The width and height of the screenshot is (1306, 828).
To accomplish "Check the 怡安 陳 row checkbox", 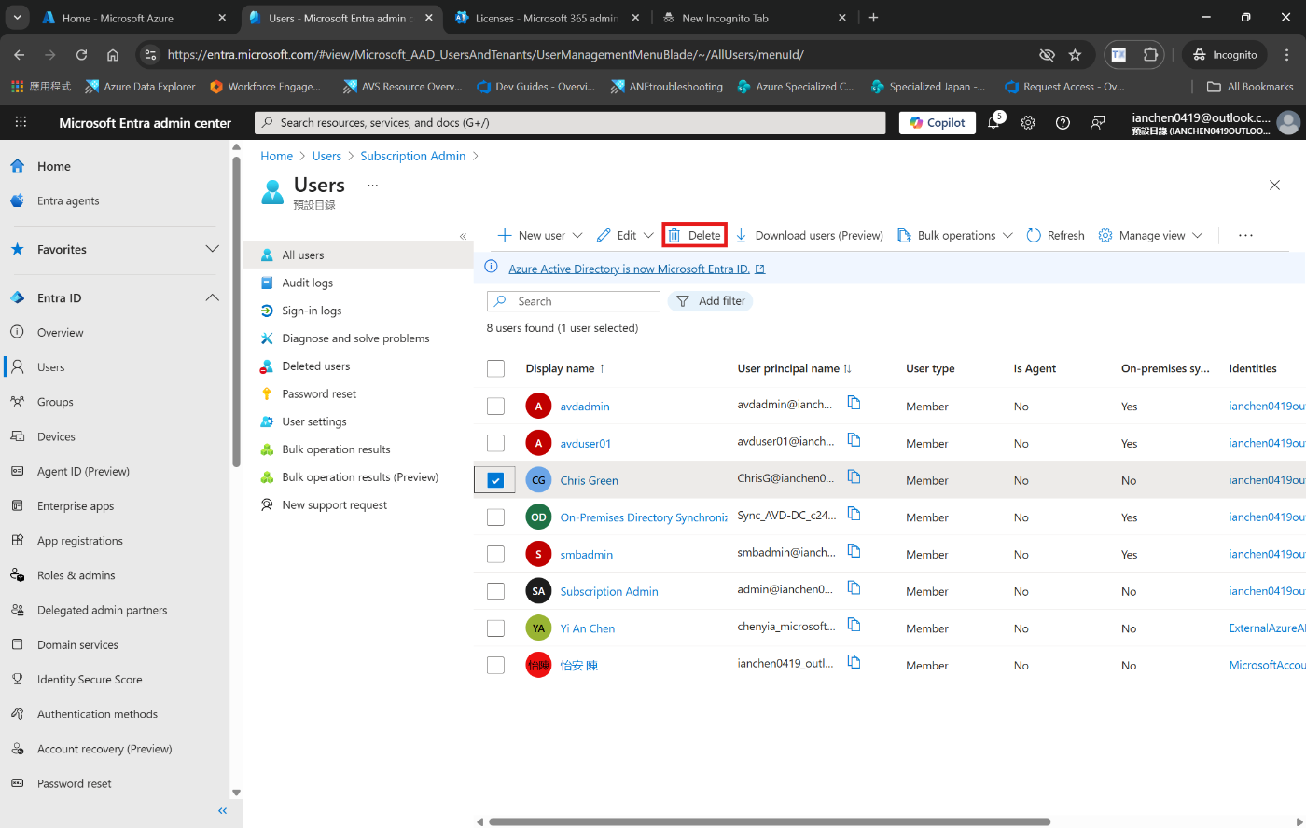I will [x=495, y=665].
